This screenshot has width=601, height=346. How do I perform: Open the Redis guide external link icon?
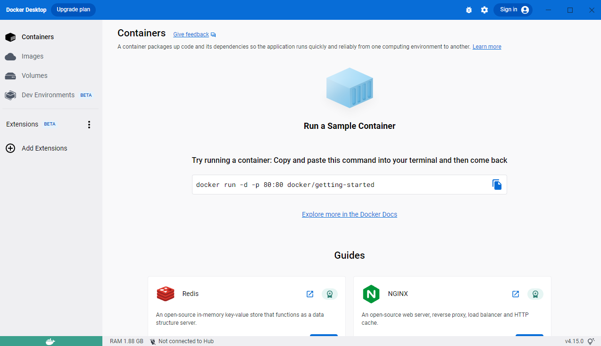(x=310, y=294)
